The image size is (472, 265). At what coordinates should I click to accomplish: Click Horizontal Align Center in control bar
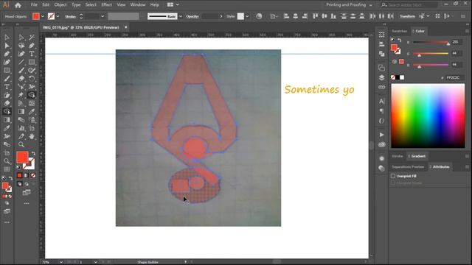point(295,16)
